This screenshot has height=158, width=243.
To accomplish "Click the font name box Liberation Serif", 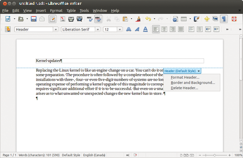I will [x=78, y=29].
